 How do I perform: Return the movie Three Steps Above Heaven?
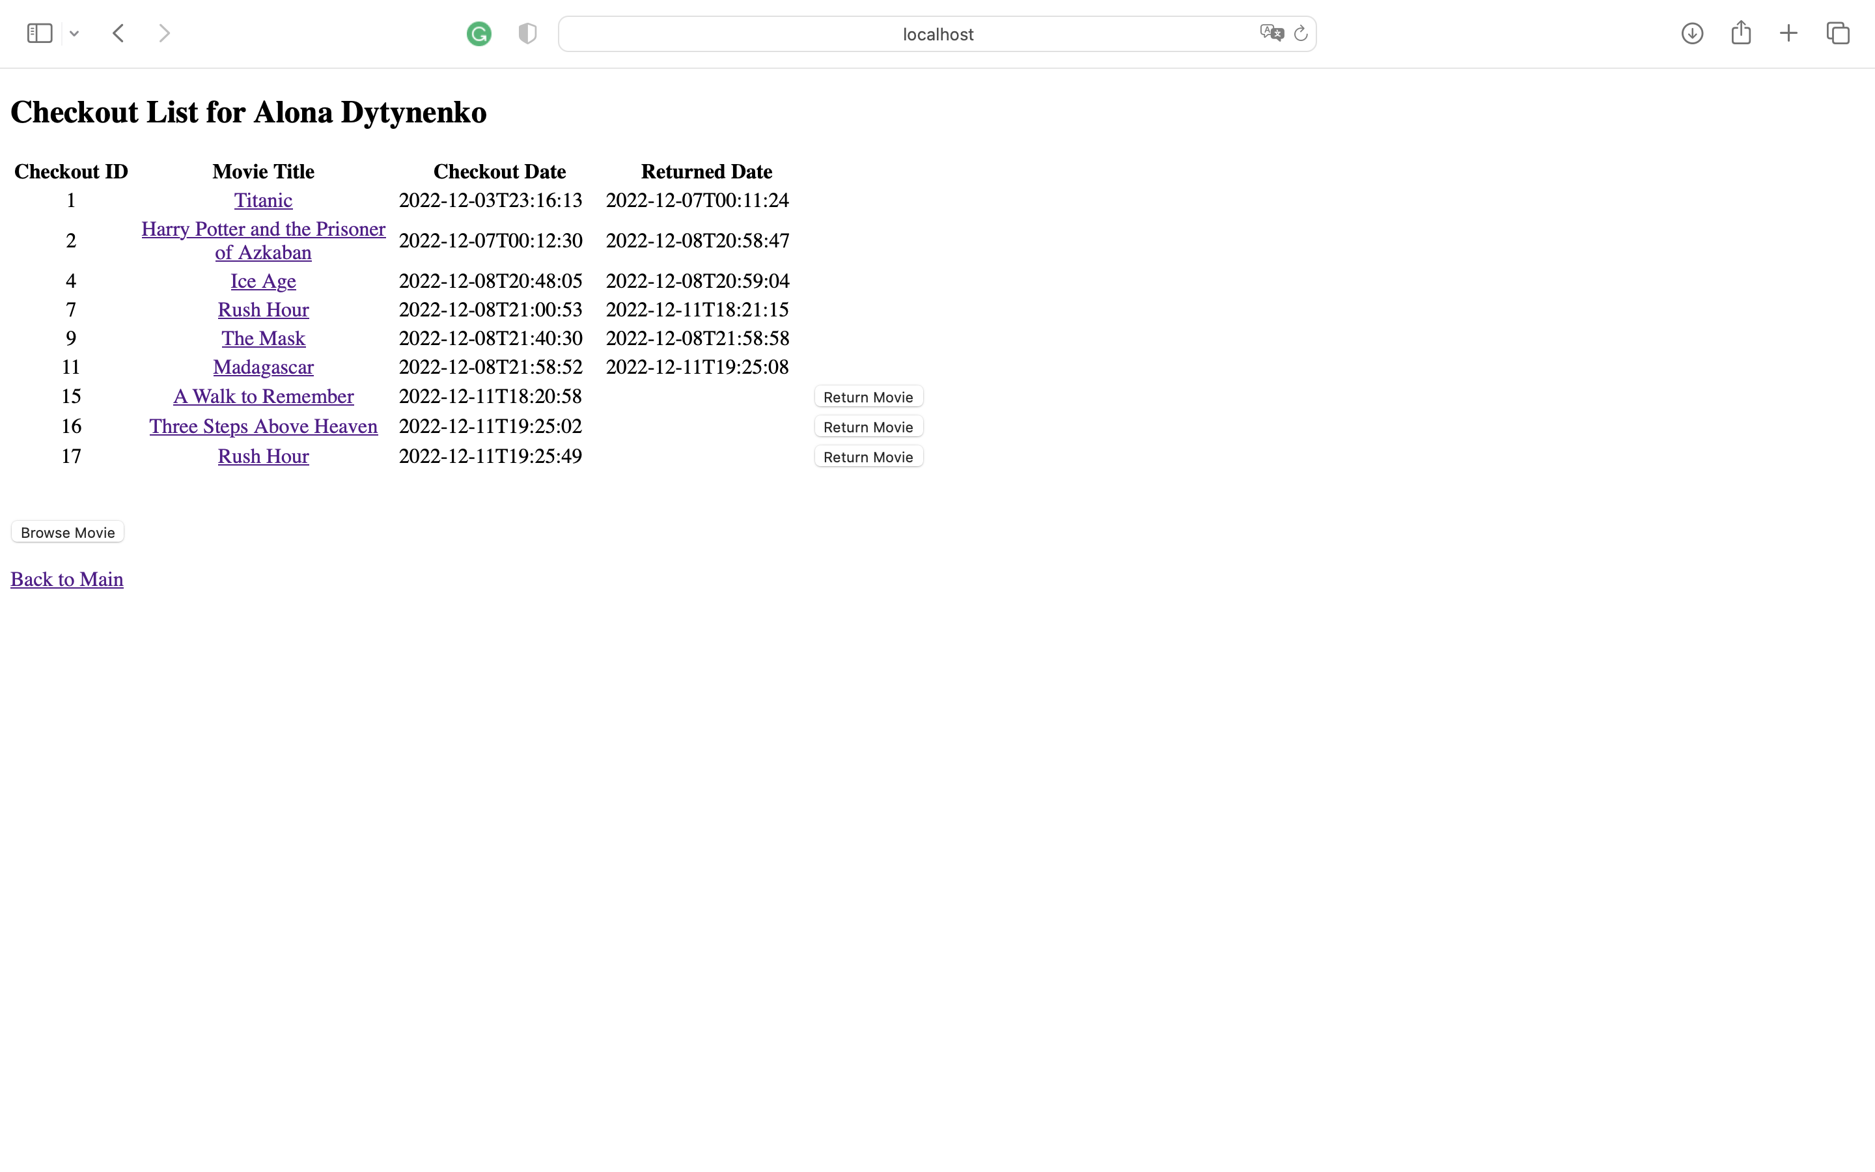point(868,426)
